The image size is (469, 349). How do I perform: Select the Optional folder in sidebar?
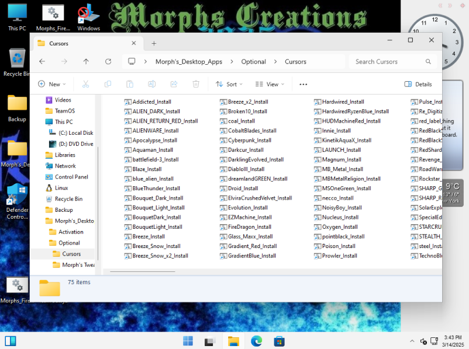tap(69, 243)
